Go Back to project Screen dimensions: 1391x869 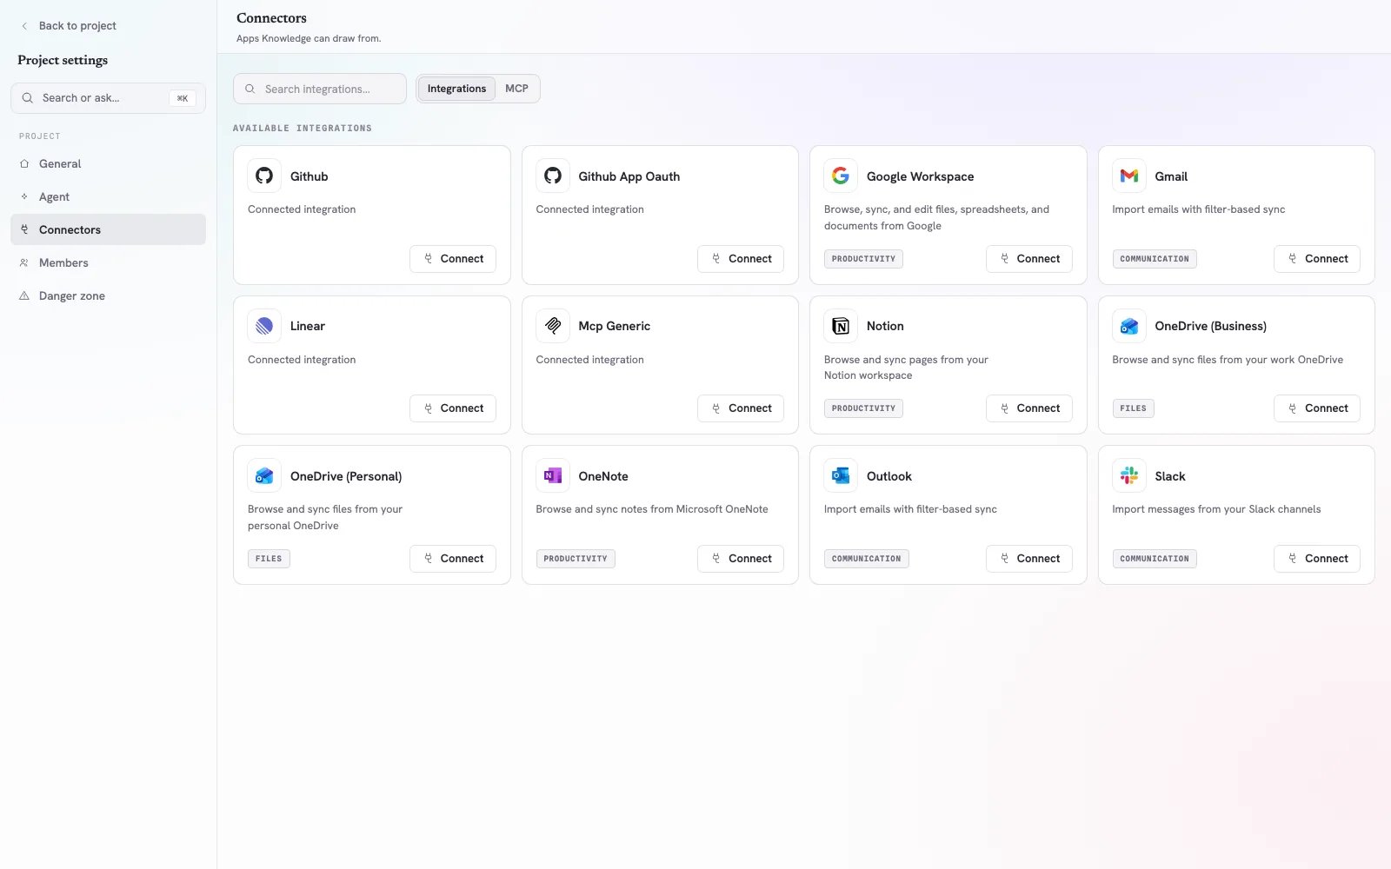point(68,26)
